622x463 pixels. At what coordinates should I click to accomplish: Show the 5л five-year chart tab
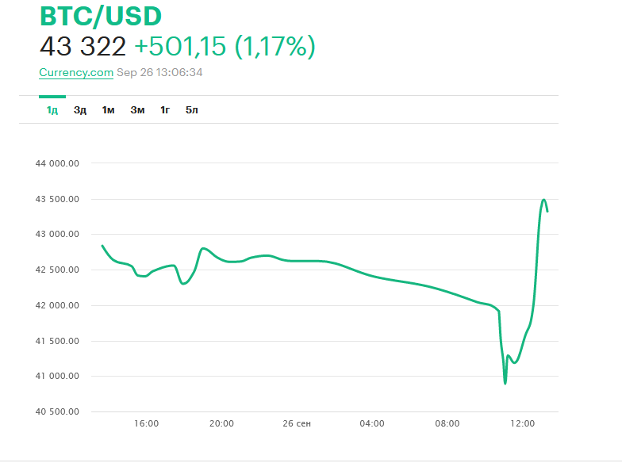coord(192,110)
